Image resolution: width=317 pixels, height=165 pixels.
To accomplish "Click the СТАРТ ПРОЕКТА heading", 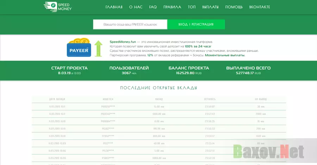I will [x=69, y=68].
